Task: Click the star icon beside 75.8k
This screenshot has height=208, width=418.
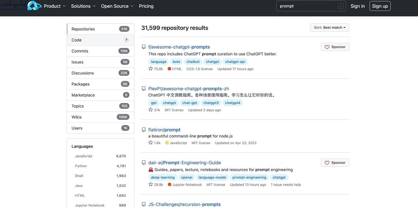Action: (151, 68)
